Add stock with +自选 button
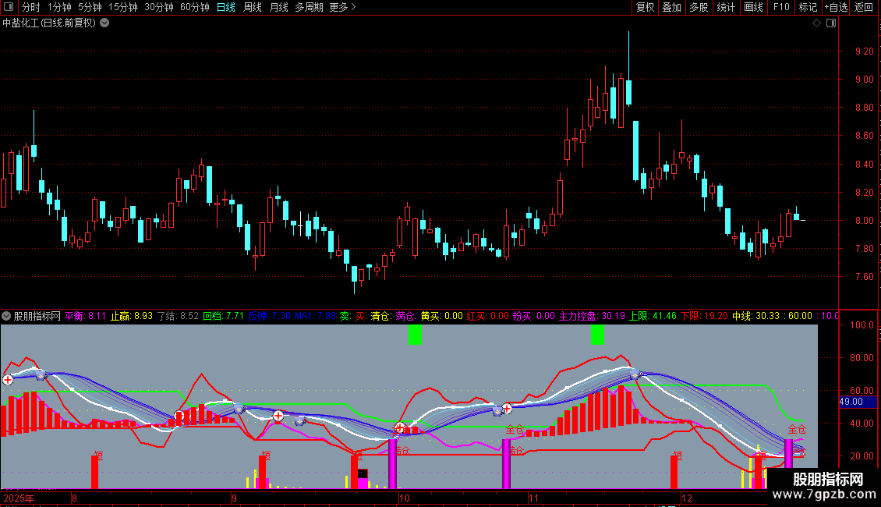881x507 pixels. pyautogui.click(x=836, y=7)
